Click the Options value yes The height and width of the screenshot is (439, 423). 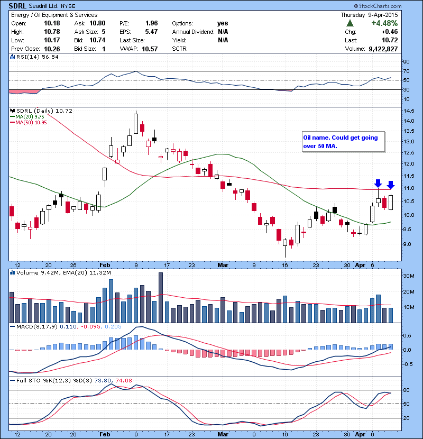click(223, 23)
